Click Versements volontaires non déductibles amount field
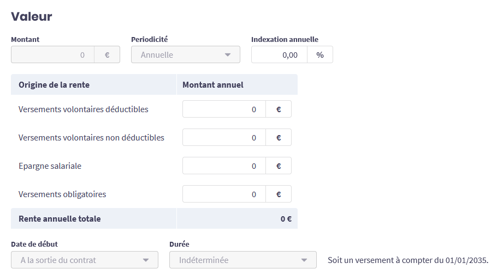The height and width of the screenshot is (275, 497). 224,137
